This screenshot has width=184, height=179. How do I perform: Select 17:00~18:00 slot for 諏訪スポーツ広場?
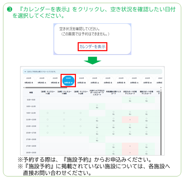click(146, 146)
